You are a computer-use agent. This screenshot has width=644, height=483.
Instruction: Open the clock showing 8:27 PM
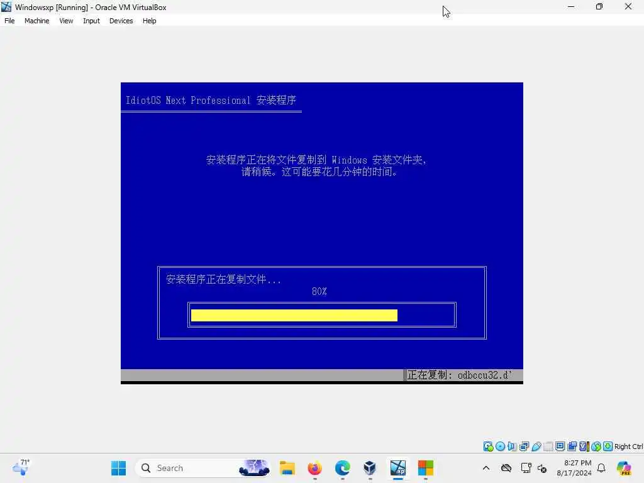coord(575,468)
